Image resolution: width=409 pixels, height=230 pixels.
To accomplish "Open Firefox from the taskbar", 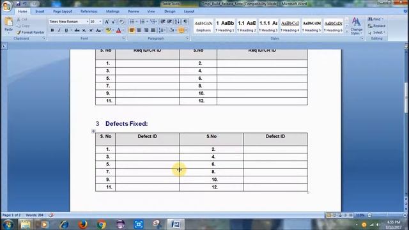I will pos(83,224).
